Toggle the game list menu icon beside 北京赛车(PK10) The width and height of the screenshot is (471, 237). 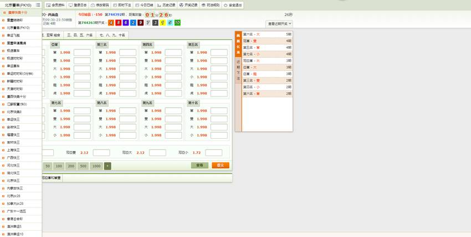[38, 5]
